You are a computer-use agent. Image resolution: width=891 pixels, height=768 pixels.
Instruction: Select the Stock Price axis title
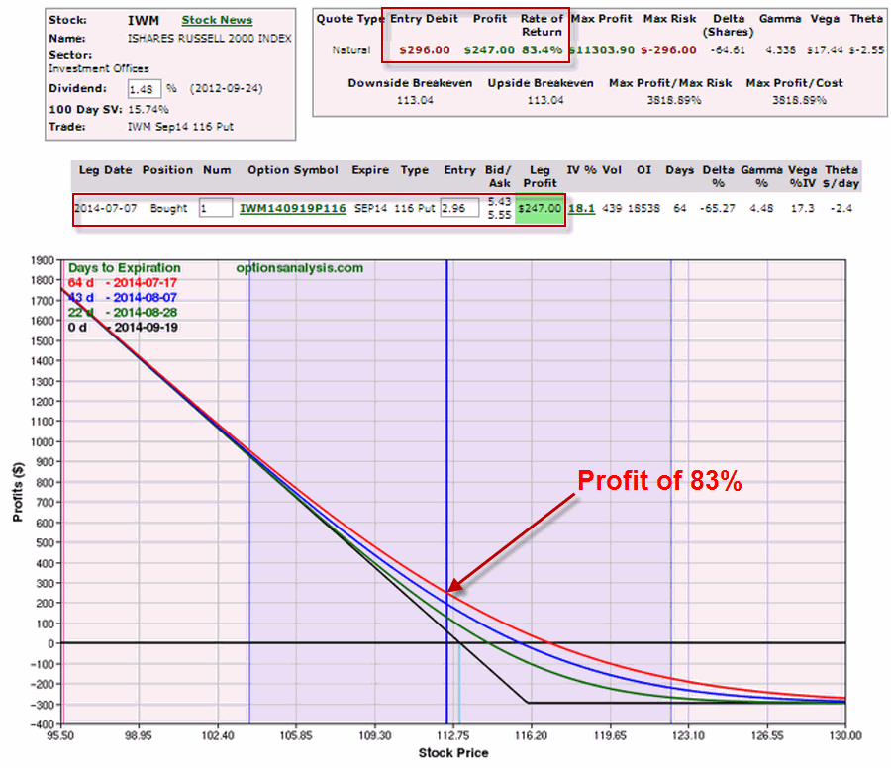coord(453,753)
